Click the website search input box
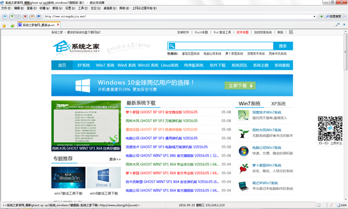The width and height of the screenshot is (348, 209). [224, 46]
